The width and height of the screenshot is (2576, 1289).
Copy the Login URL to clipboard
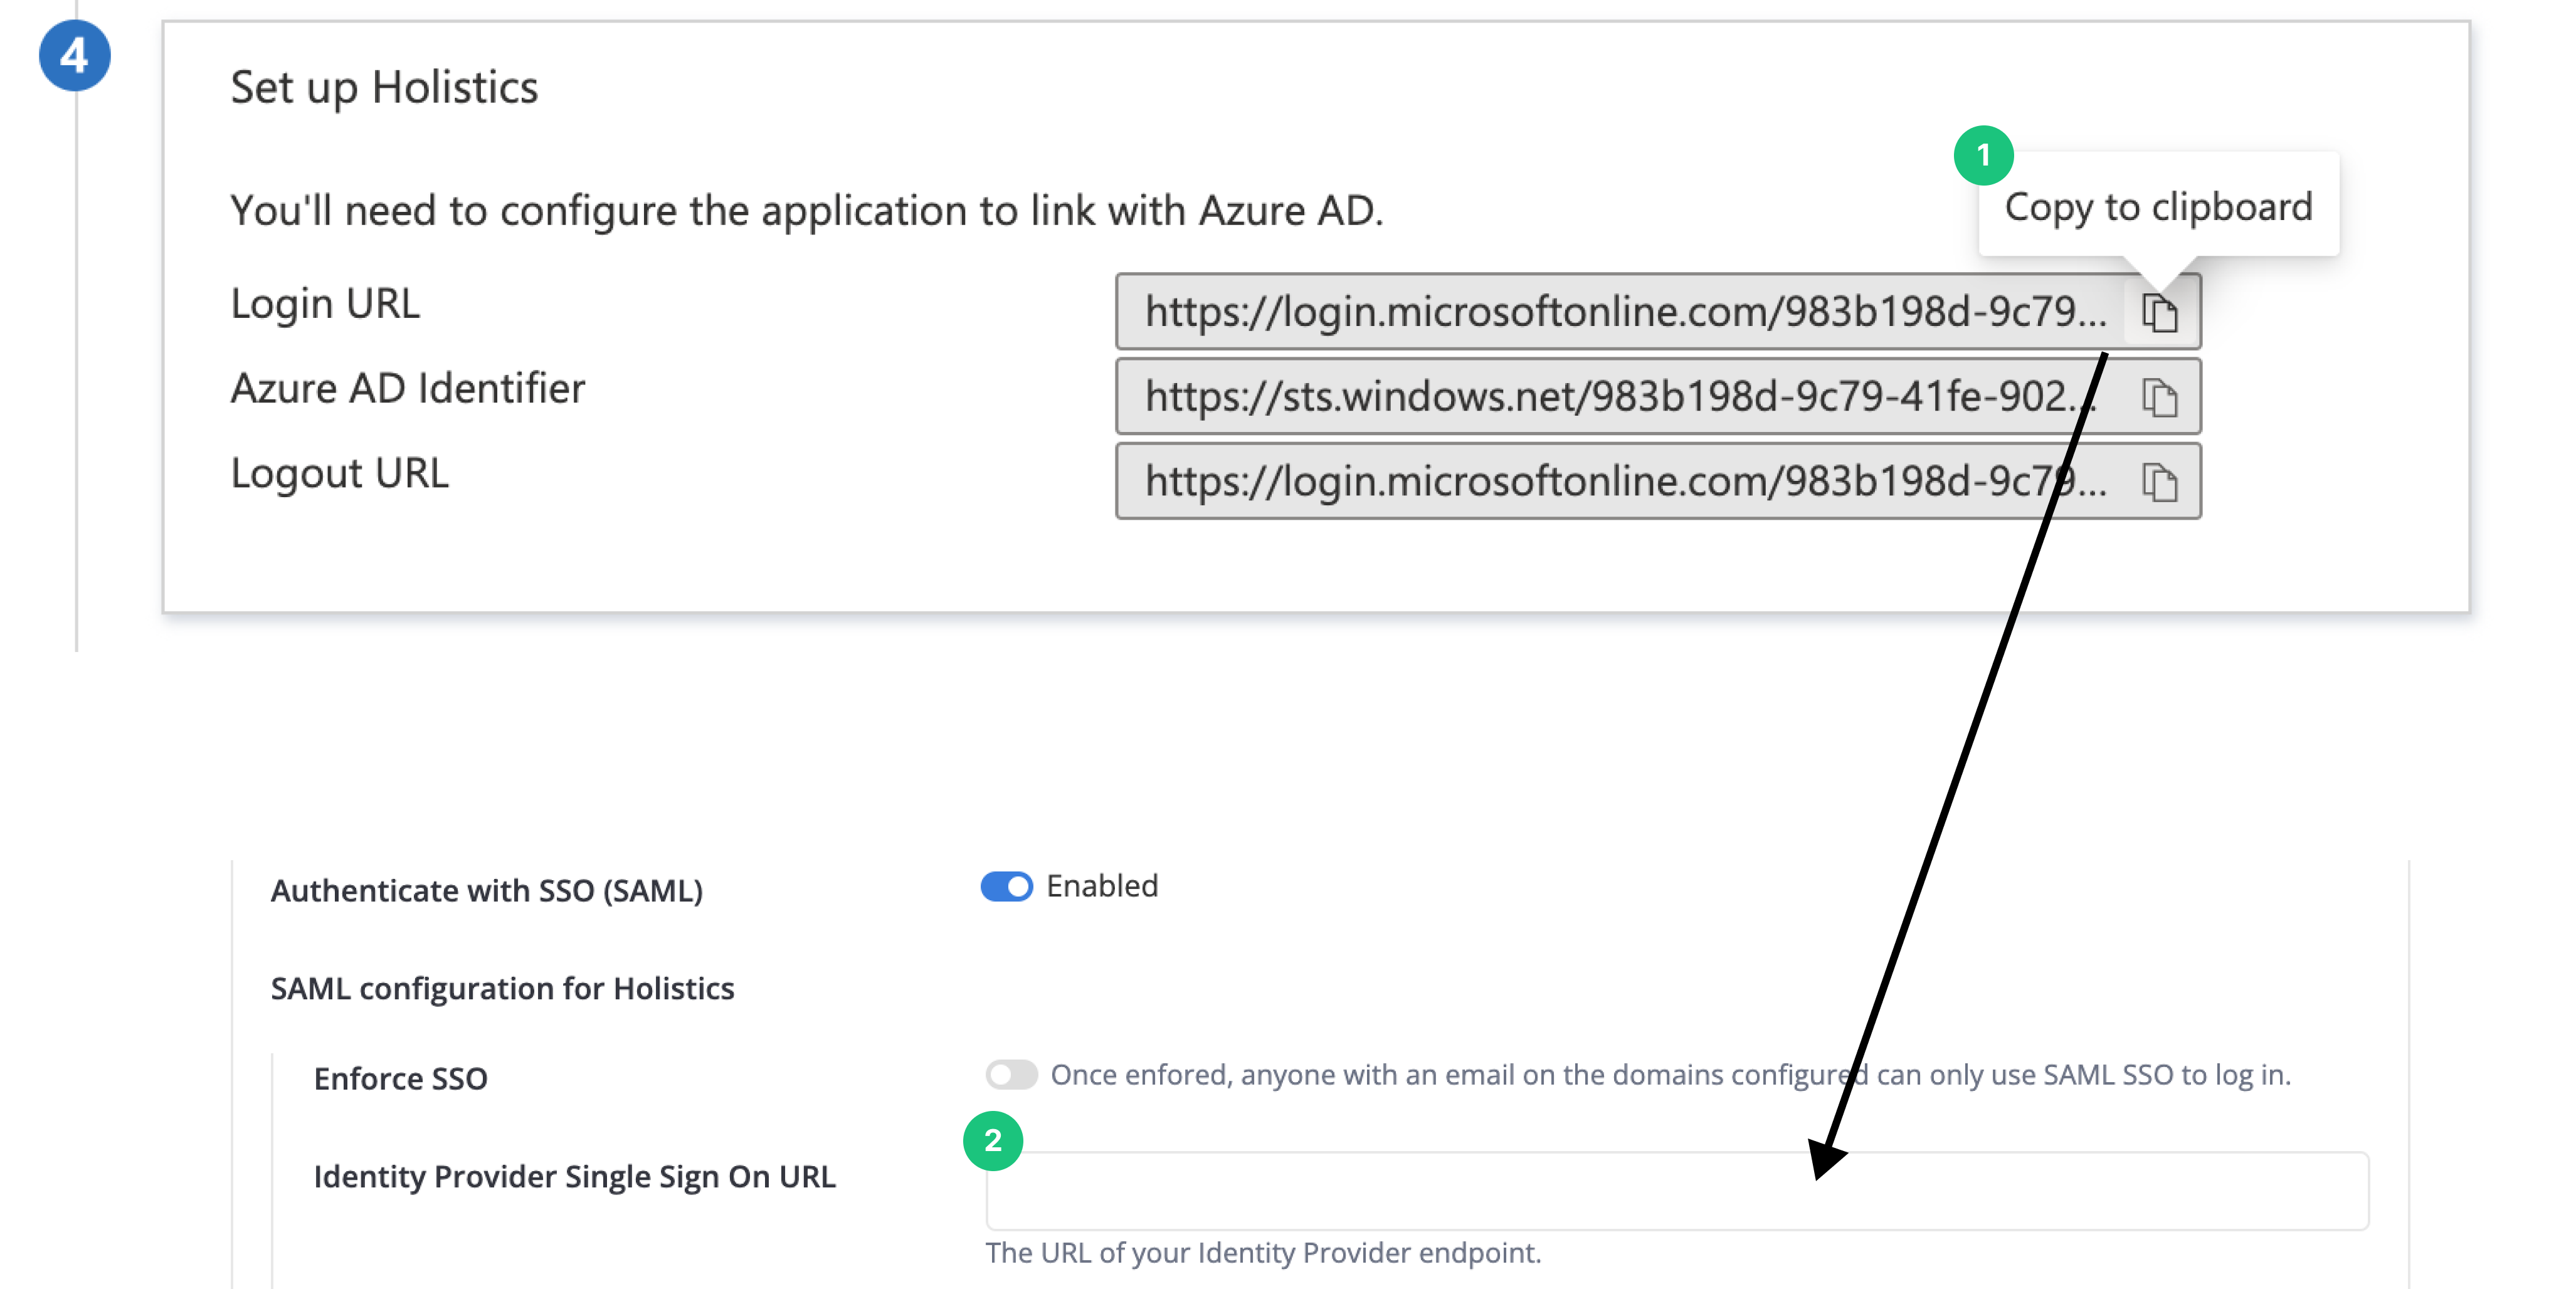point(2159,313)
